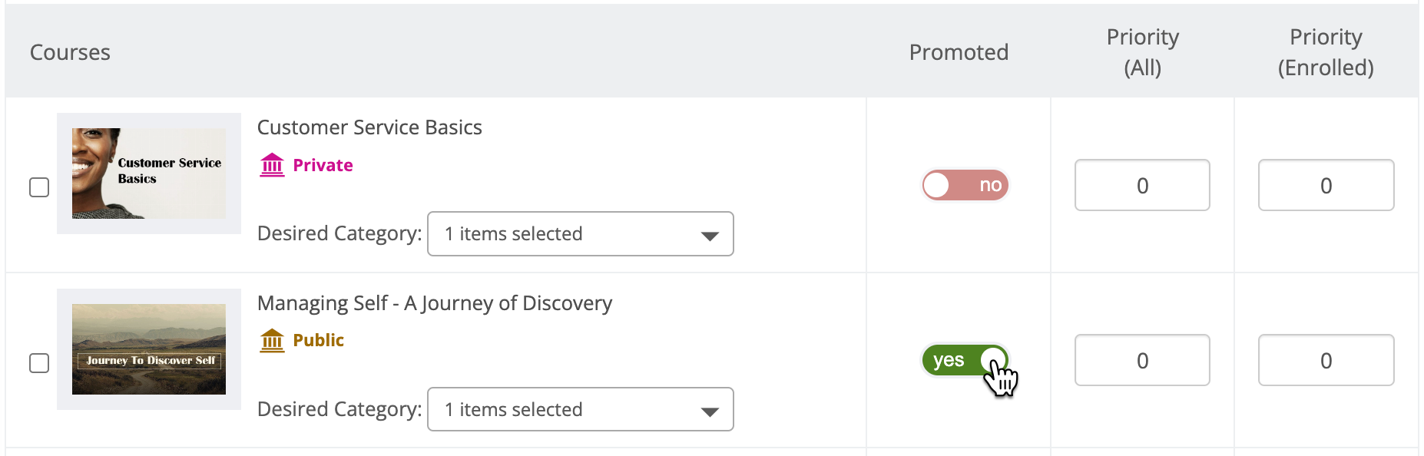Click dropdown arrow in Managing Self category
1424x456 pixels.
[710, 412]
